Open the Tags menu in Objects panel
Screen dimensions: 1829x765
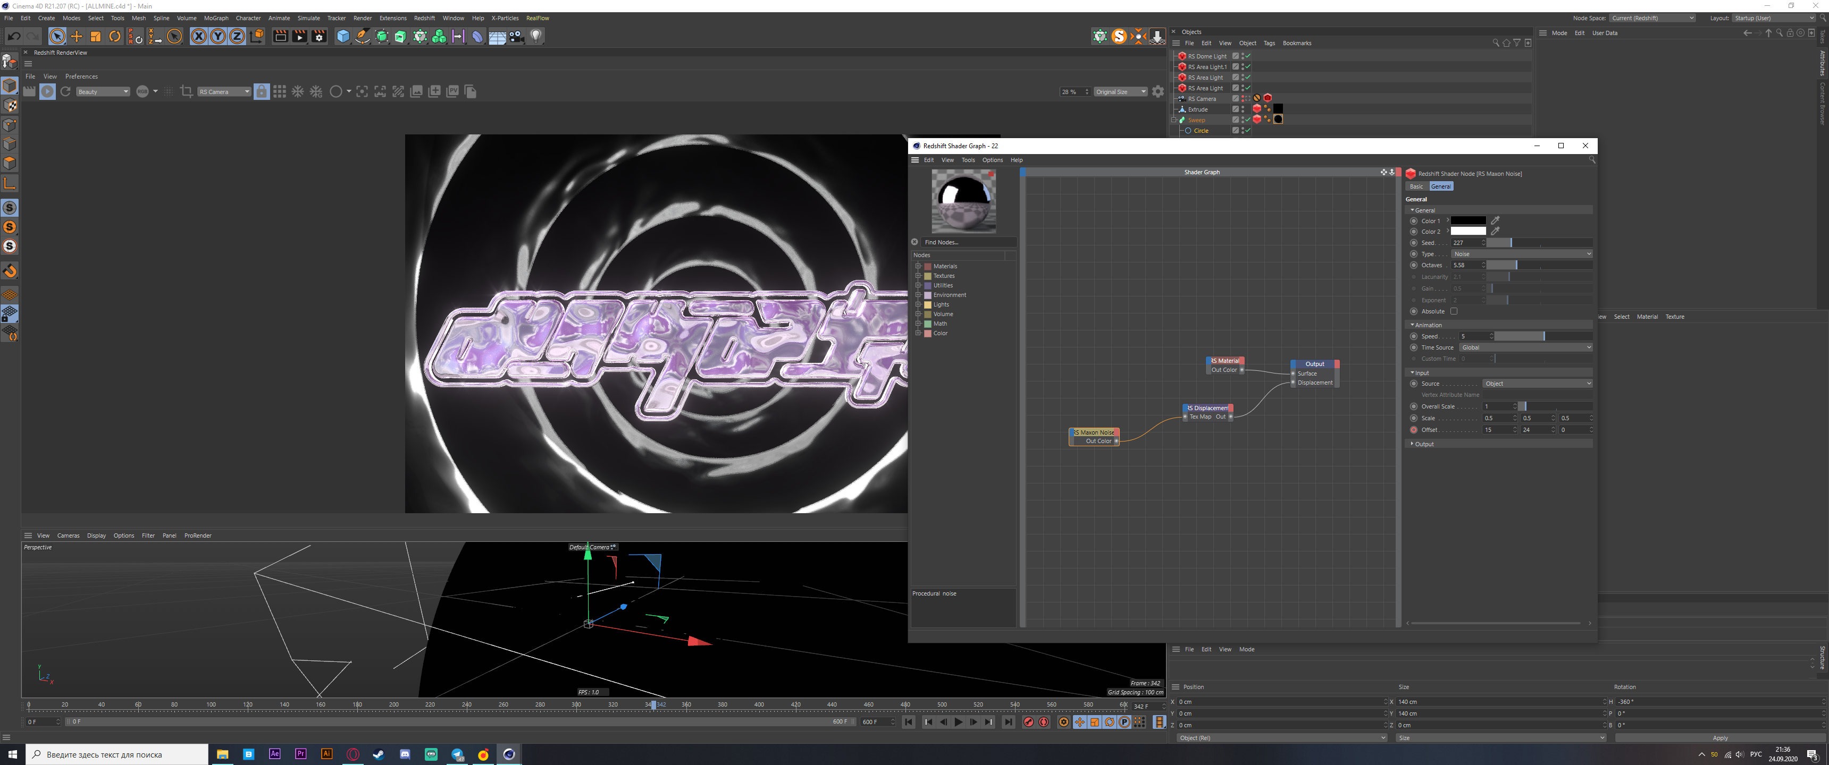point(1269,43)
